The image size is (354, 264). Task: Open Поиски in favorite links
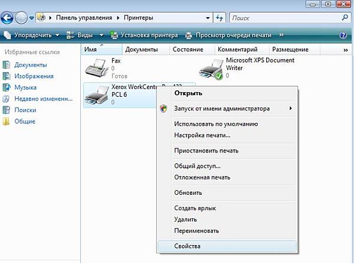click(x=25, y=110)
